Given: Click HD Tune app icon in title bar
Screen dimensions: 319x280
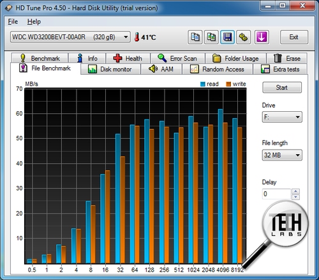Looking at the screenshot, I should click(x=9, y=8).
